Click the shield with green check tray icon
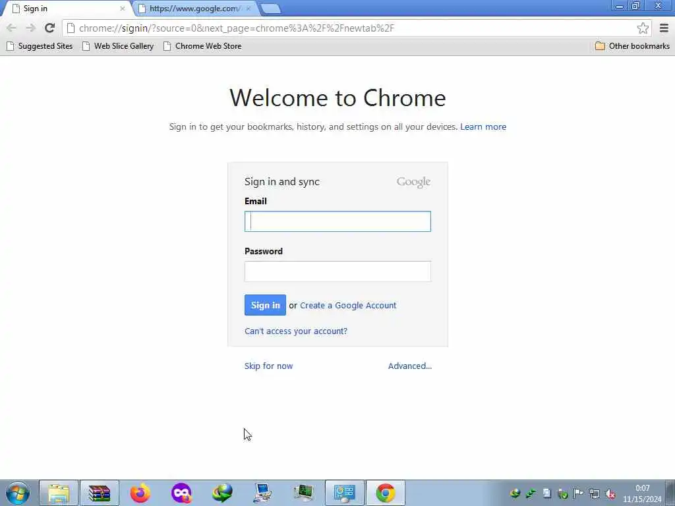The width and height of the screenshot is (675, 506). [563, 493]
